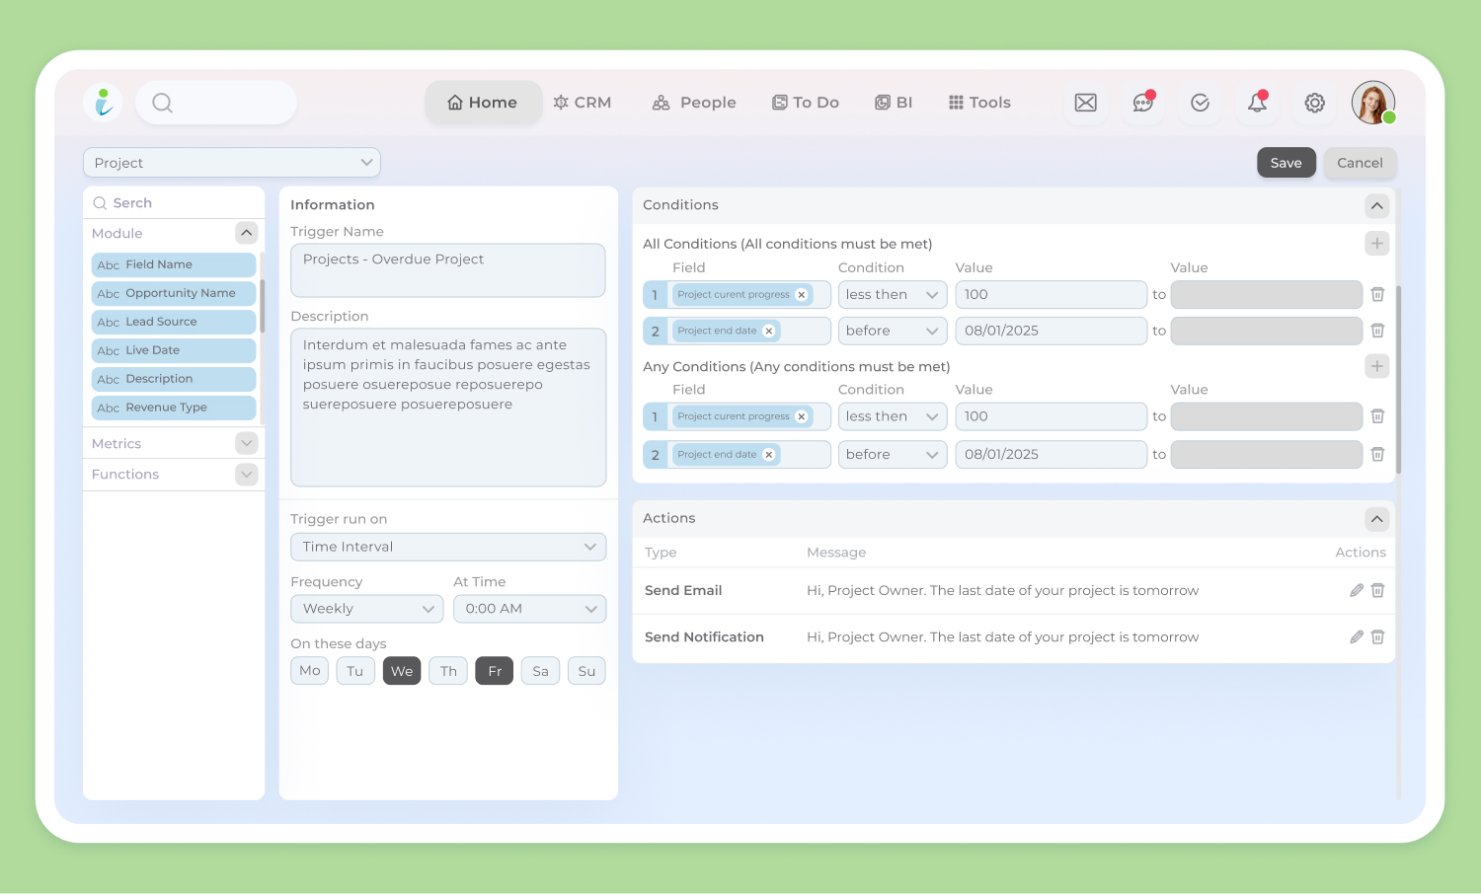Click the checkmark tasks icon in header
The height and width of the screenshot is (894, 1481).
click(x=1200, y=103)
